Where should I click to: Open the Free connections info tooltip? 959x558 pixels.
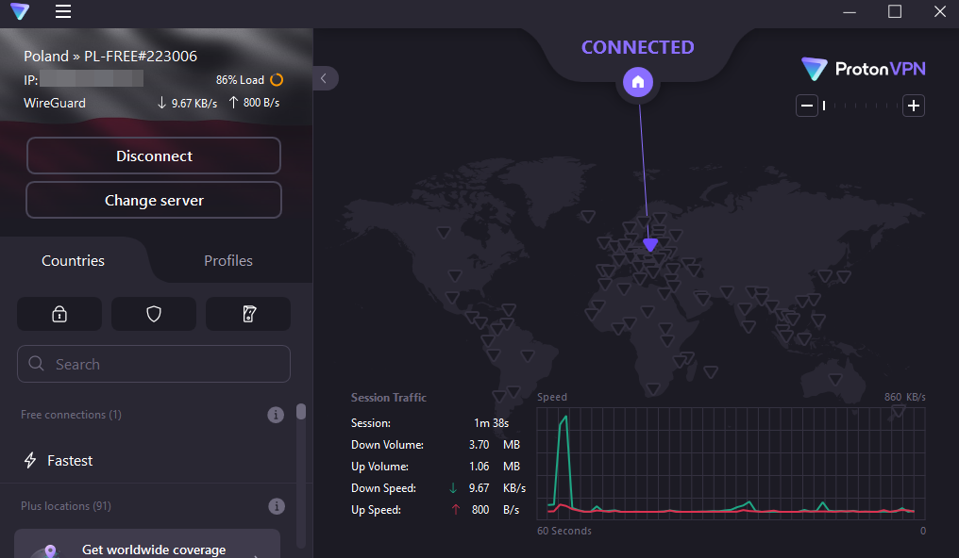coord(275,414)
